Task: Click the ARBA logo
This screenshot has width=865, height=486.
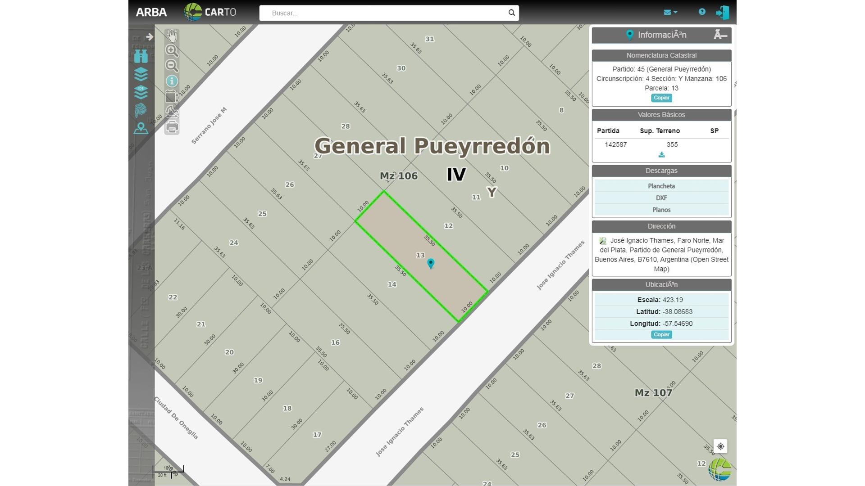Action: (x=151, y=12)
